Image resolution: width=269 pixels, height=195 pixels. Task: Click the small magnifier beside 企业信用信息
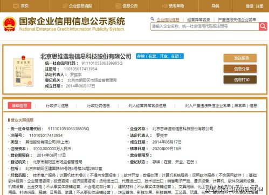[x=152, y=19]
